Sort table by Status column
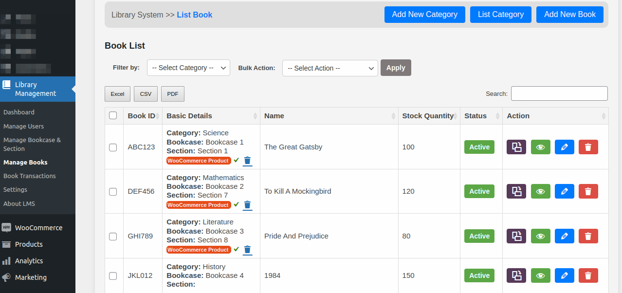 pos(481,116)
